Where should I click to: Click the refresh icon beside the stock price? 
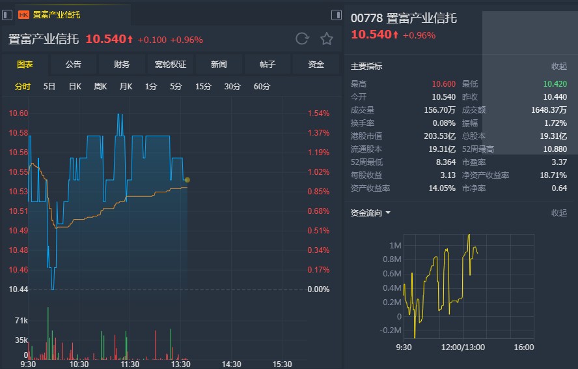[x=302, y=39]
